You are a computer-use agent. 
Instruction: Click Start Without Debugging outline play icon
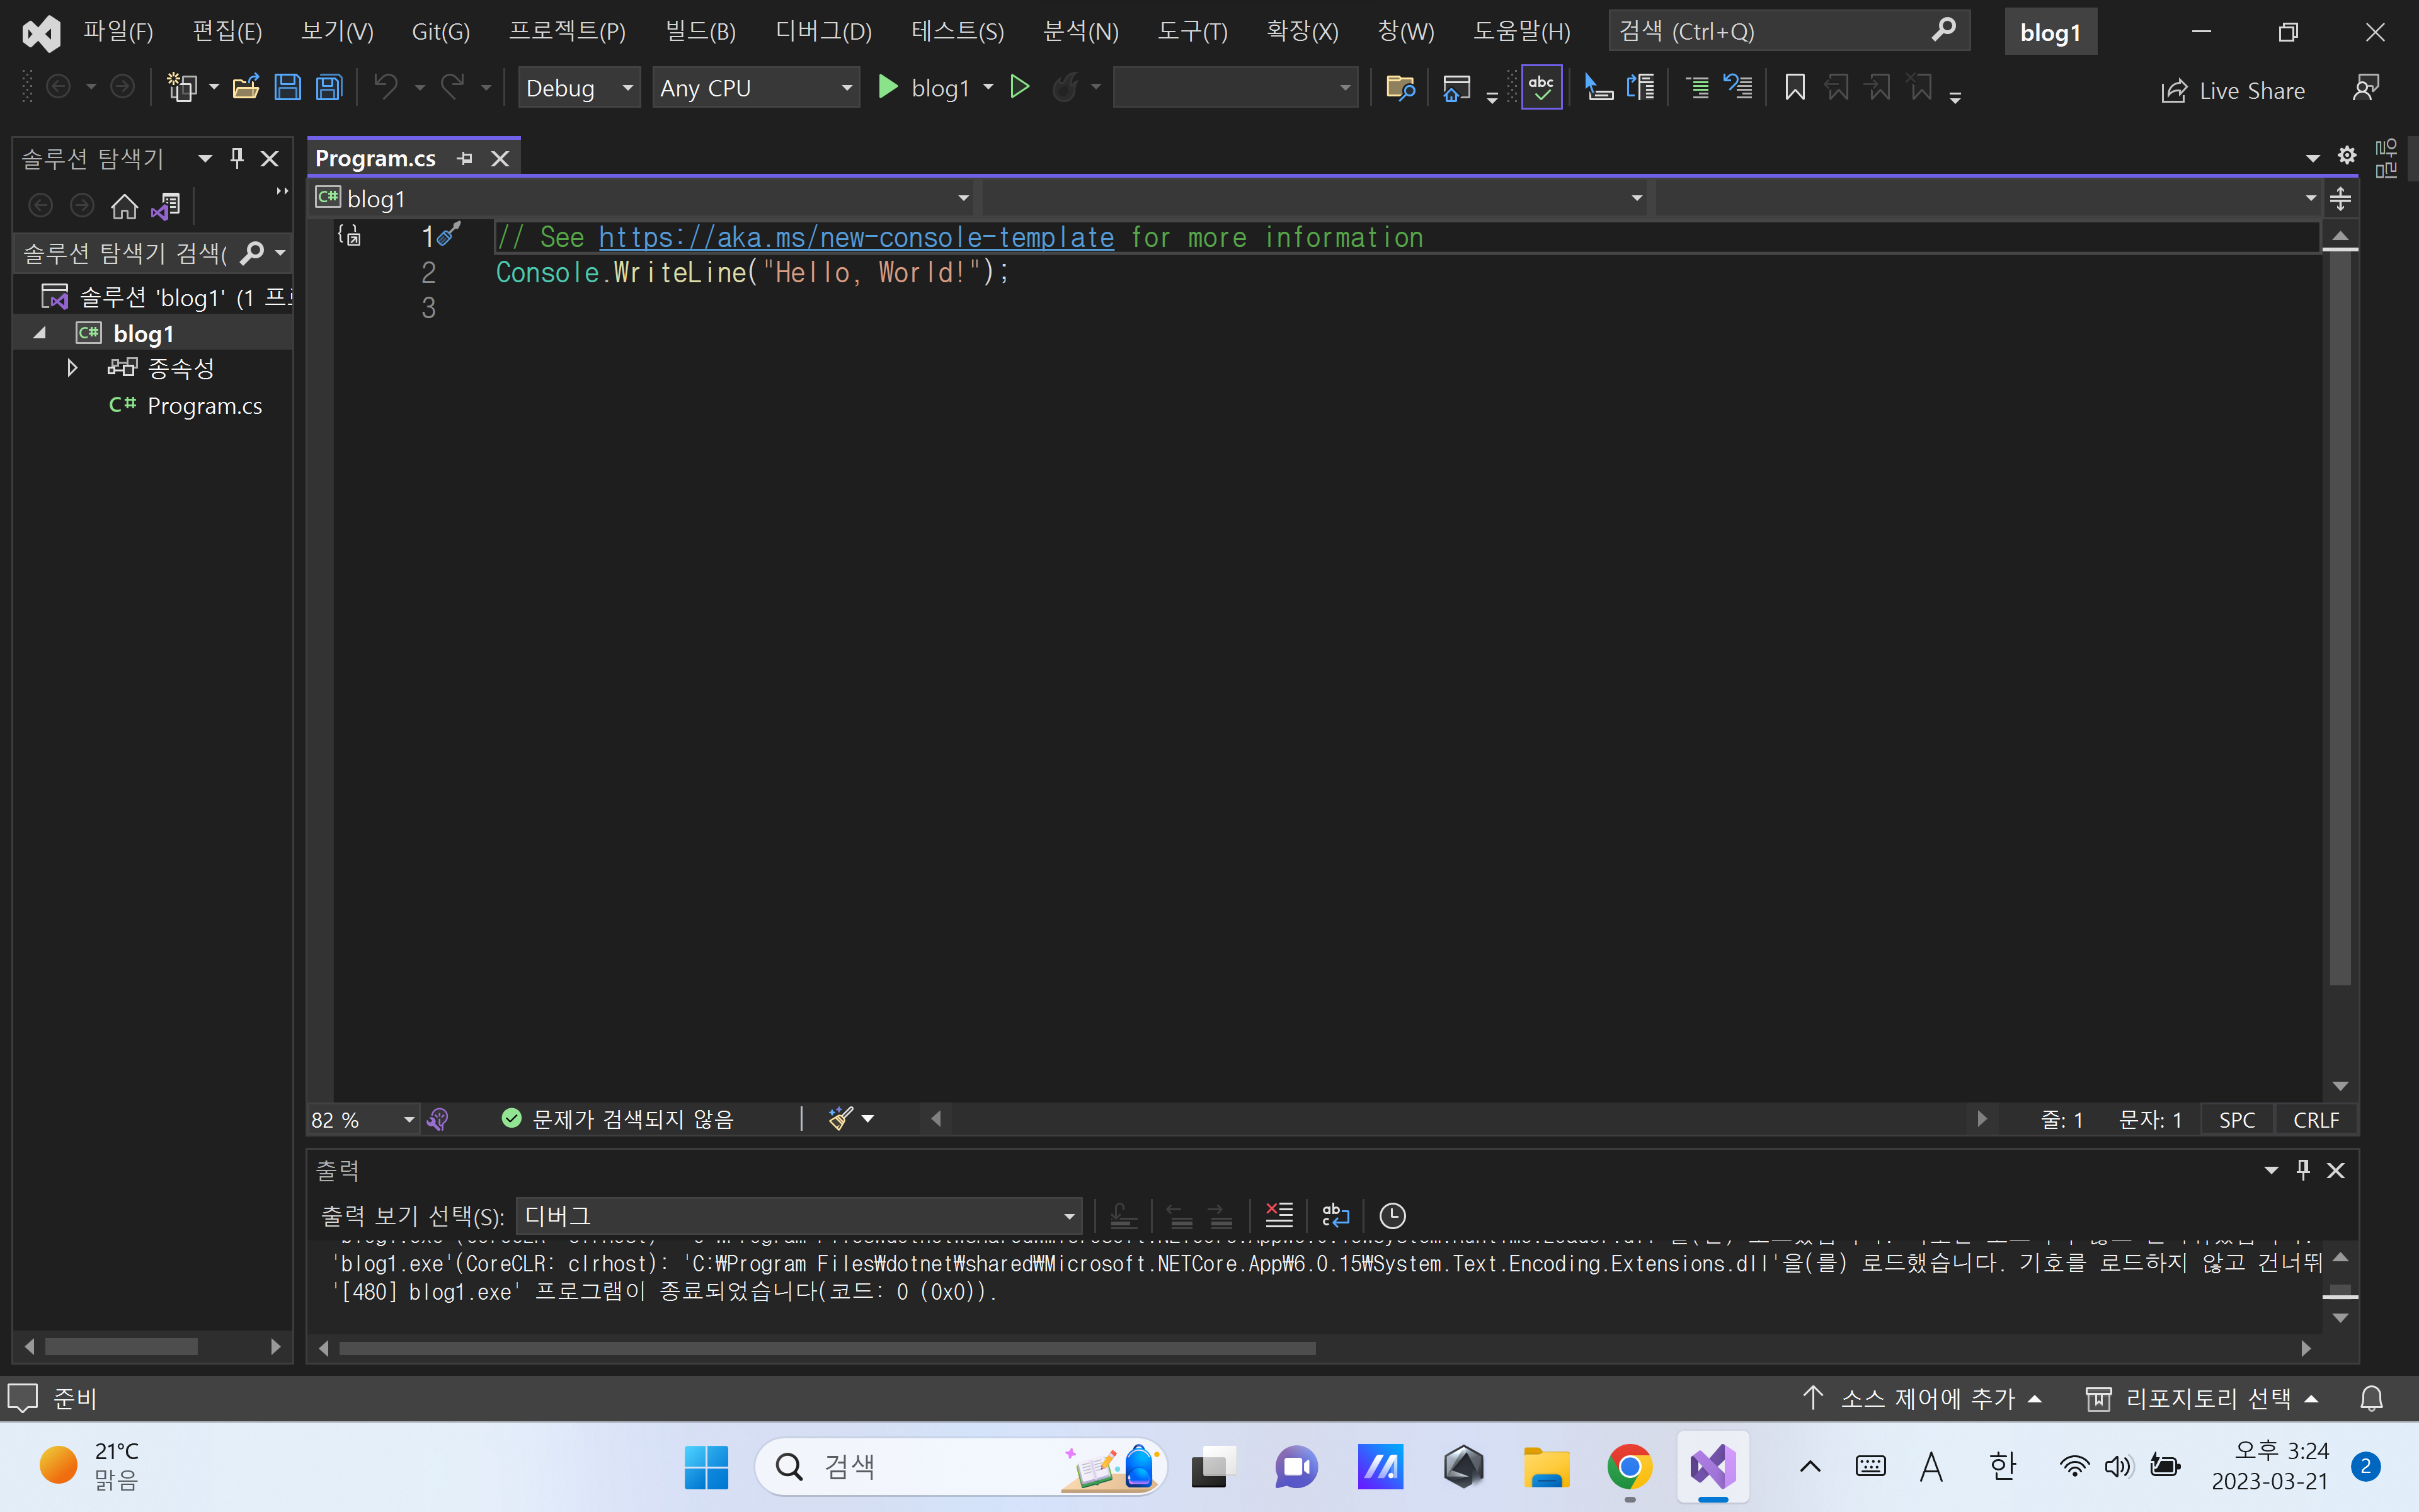tap(1020, 88)
